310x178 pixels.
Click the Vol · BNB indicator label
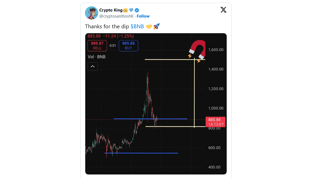(97, 57)
